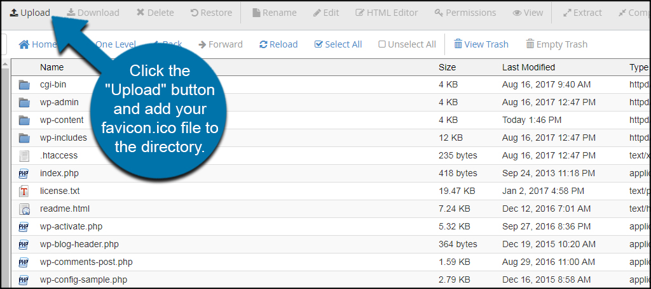Open the Permissions dialog
651x289 pixels.
coord(465,13)
